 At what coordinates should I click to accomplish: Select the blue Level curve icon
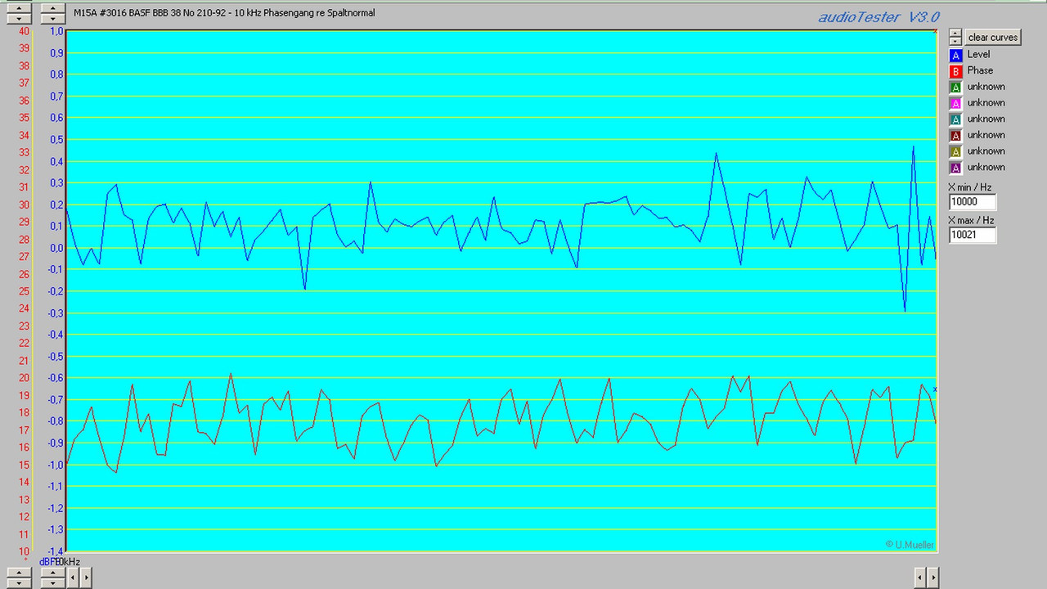(955, 55)
